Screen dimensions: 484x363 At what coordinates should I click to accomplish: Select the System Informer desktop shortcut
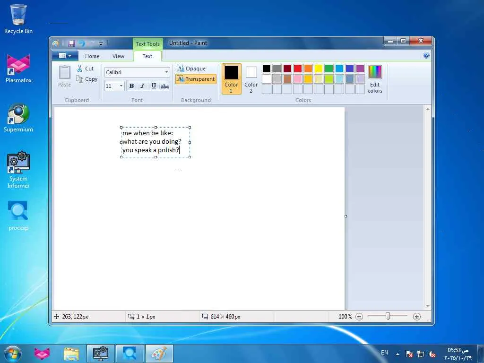pos(18,170)
